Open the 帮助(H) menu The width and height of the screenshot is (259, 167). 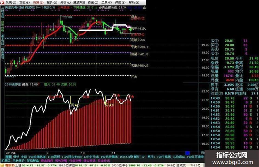click(x=134, y=2)
